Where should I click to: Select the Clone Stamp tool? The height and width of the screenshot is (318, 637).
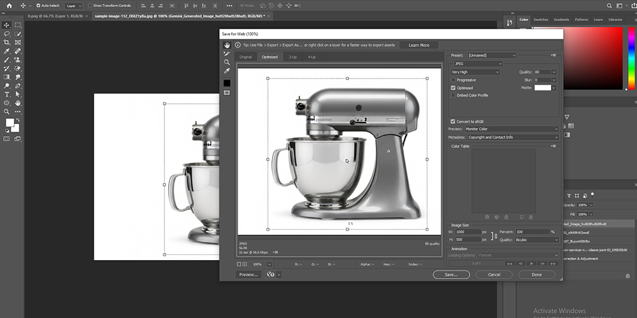click(17, 60)
